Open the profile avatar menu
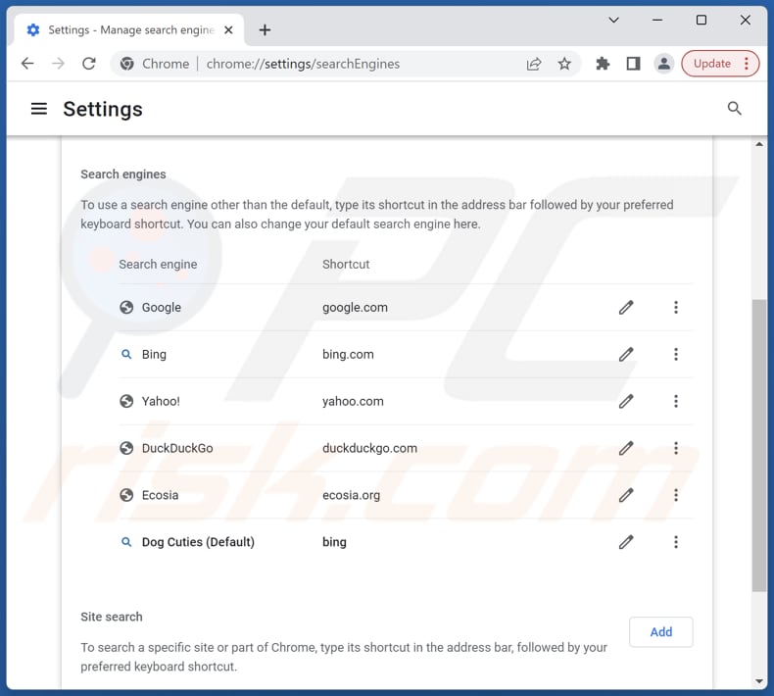Screen dimensions: 774x696 tap(664, 63)
